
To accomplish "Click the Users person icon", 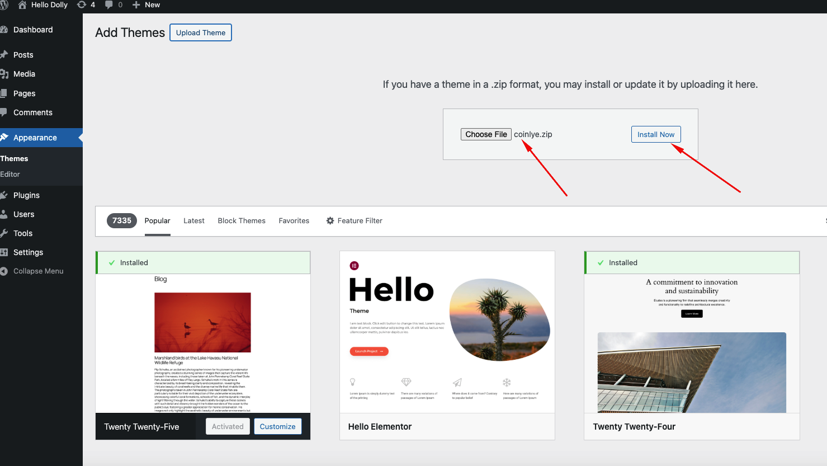I will [3, 214].
